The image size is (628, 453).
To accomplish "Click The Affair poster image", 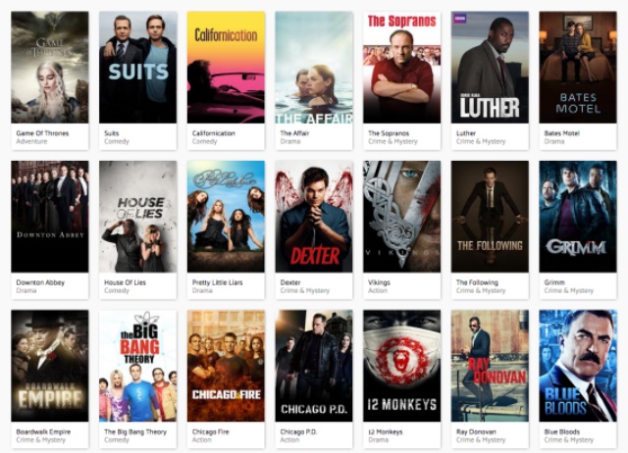I will [314, 68].
